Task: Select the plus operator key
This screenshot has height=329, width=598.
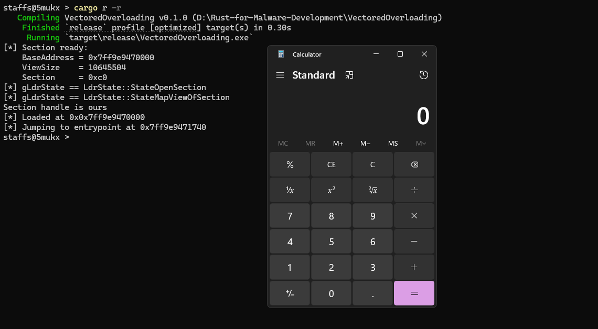Action: coord(414,267)
